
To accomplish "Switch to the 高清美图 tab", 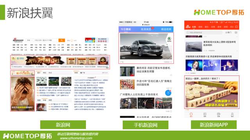I will (x=146, y=30).
